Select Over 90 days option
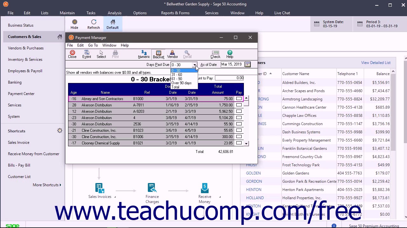The height and width of the screenshot is (228, 407). pyautogui.click(x=184, y=83)
